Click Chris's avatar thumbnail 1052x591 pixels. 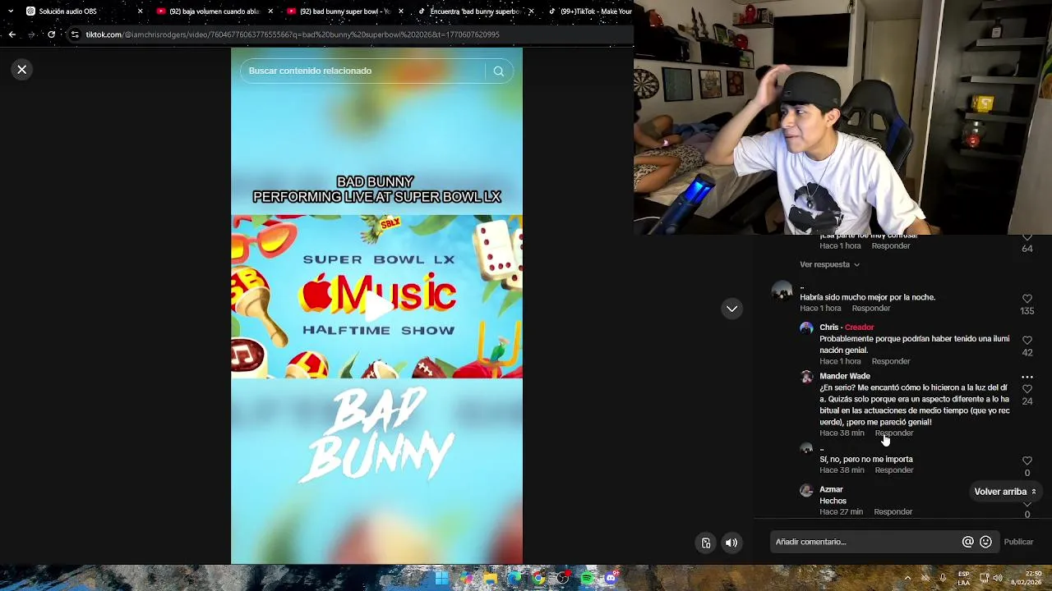806,328
